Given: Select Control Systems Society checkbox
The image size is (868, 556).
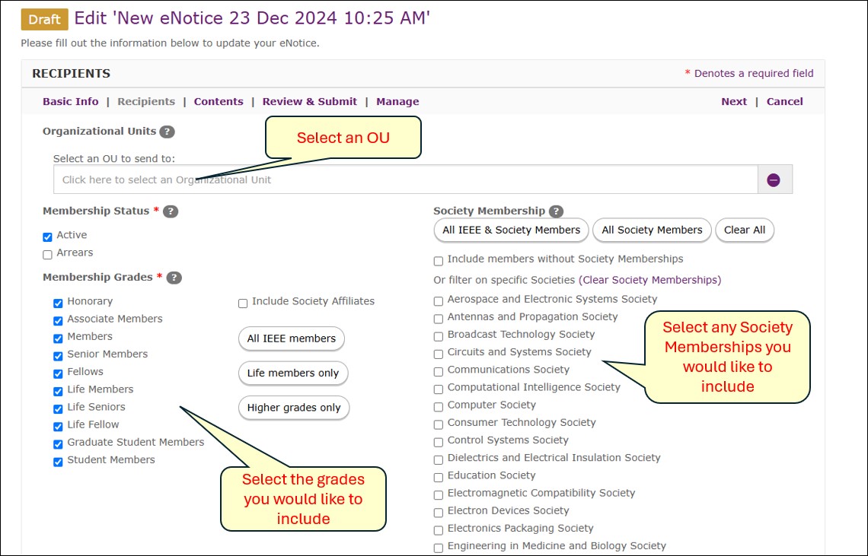Looking at the screenshot, I should 439,442.
